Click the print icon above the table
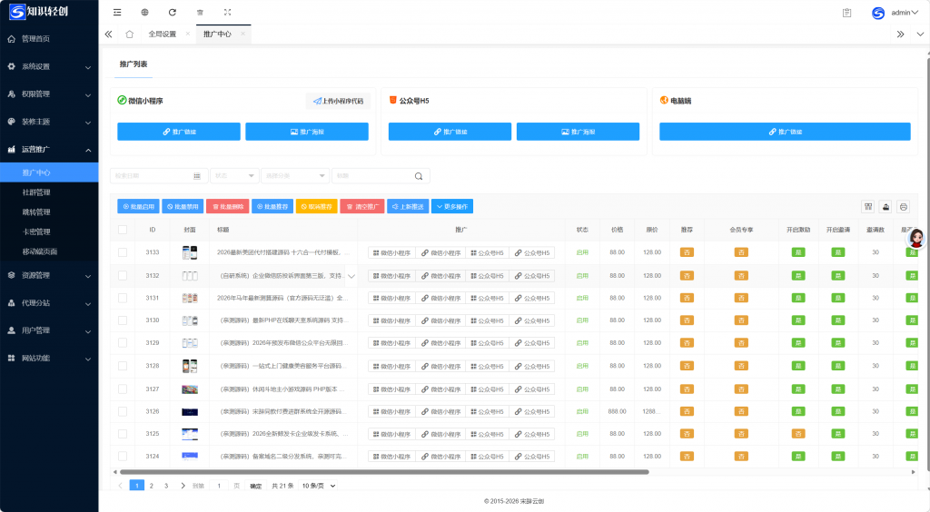The image size is (930, 512). [x=904, y=206]
